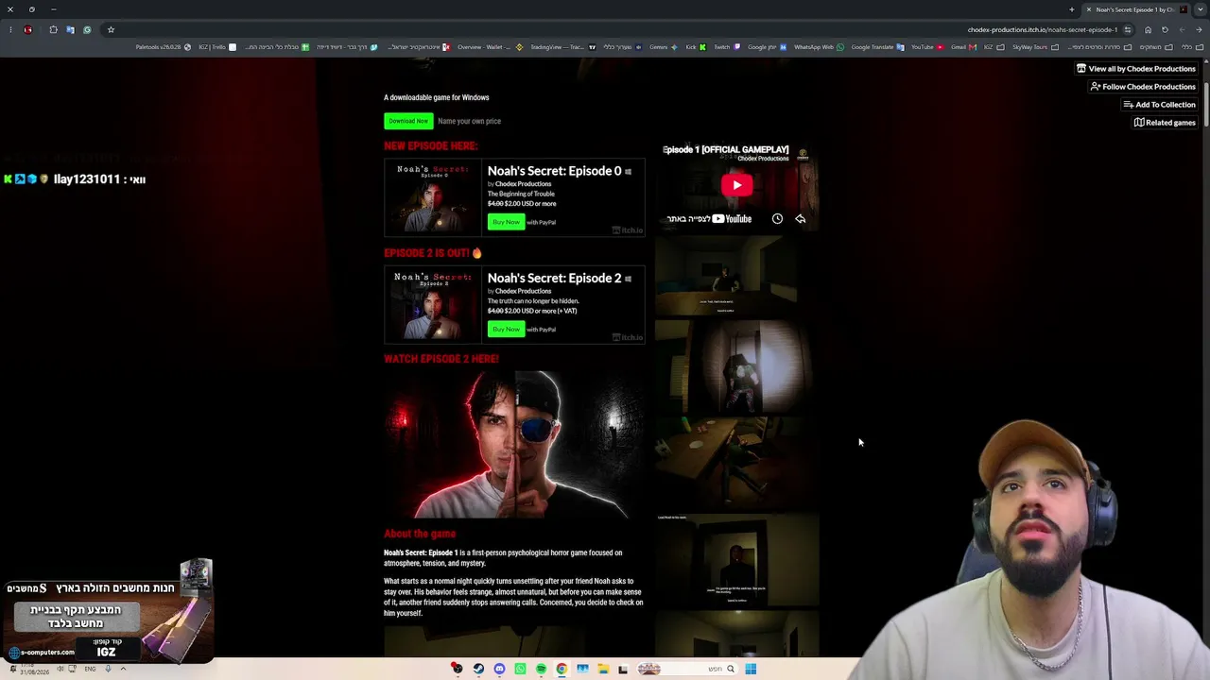Click View all by Chodex Productions
The height and width of the screenshot is (680, 1210).
click(1136, 69)
